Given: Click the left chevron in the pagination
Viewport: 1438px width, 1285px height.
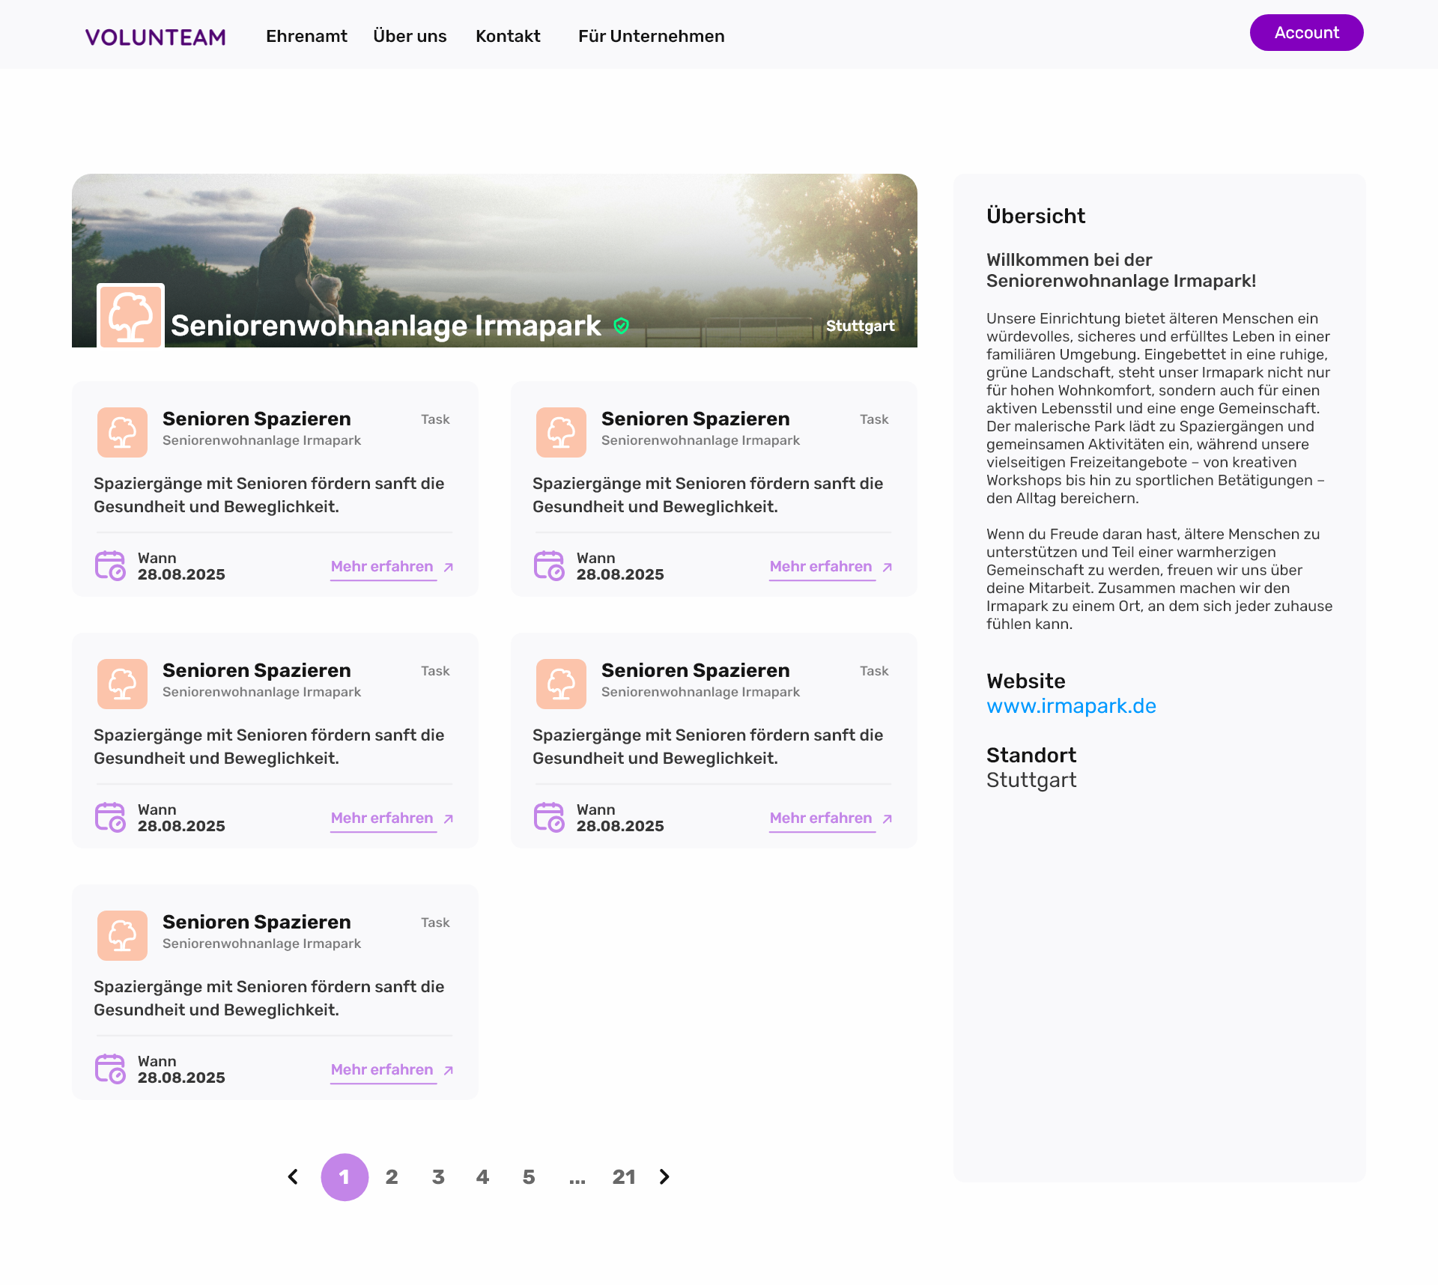Looking at the screenshot, I should (292, 1176).
